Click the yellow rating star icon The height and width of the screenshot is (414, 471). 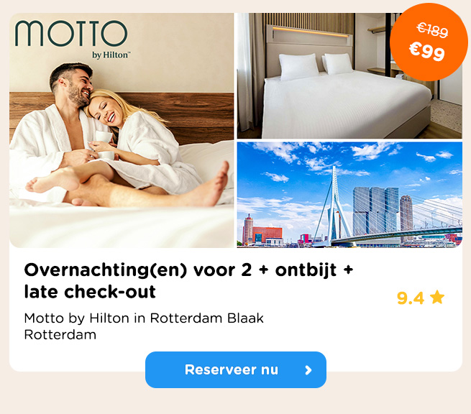(437, 298)
